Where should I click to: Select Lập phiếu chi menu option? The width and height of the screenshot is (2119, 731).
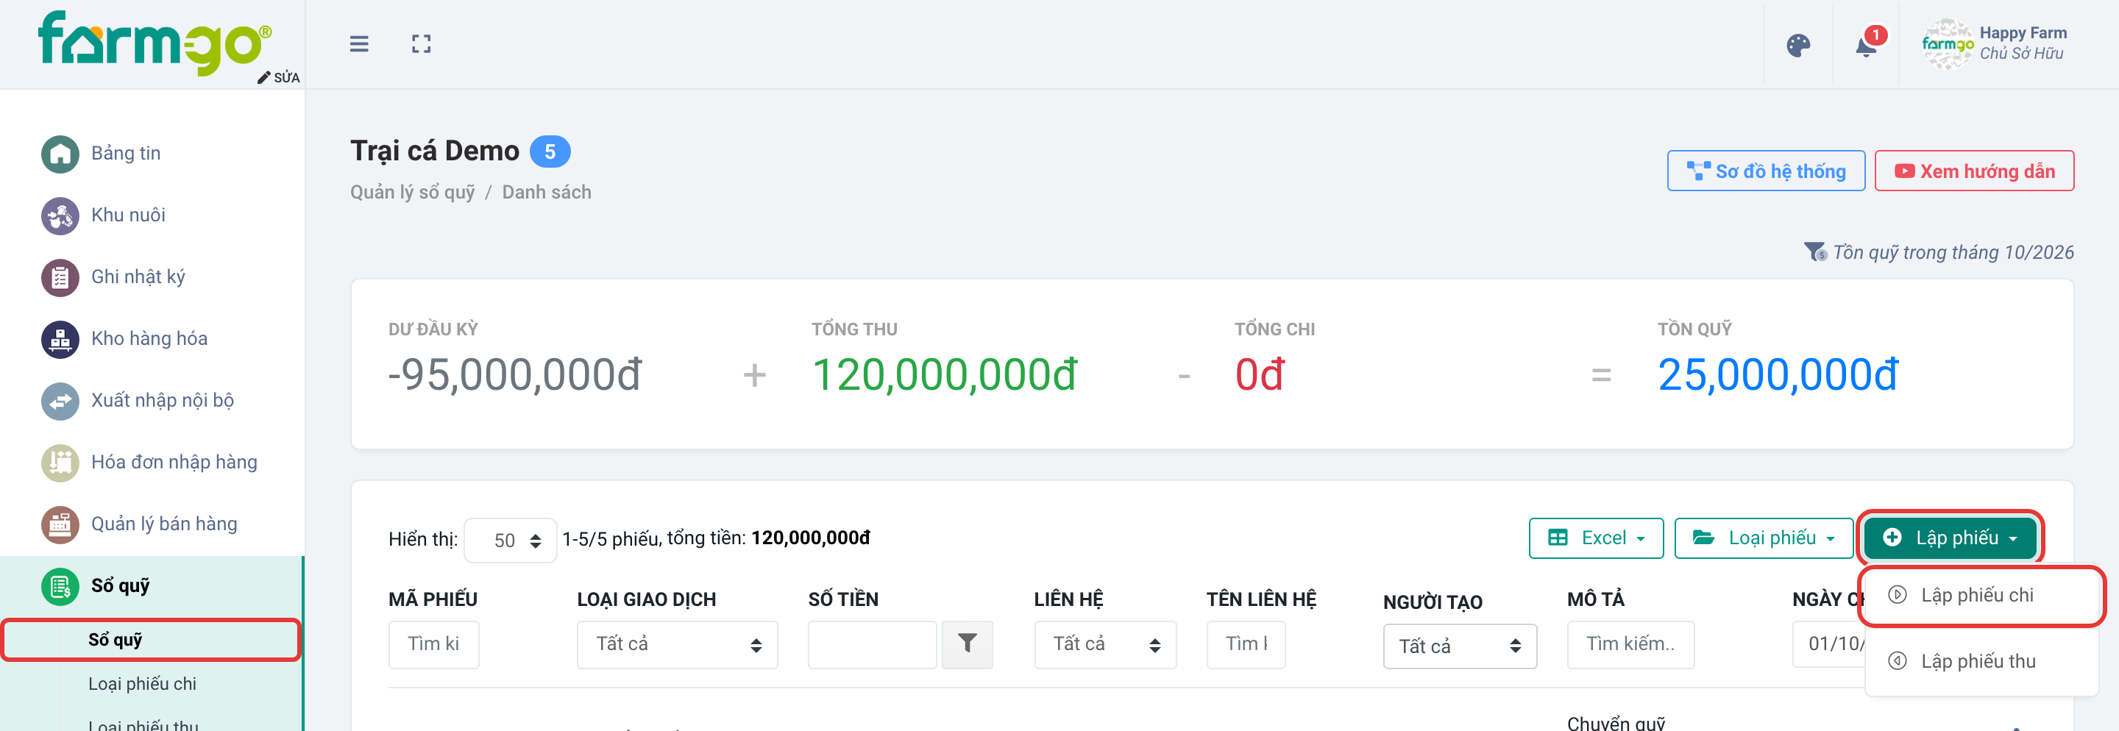coord(1981,596)
